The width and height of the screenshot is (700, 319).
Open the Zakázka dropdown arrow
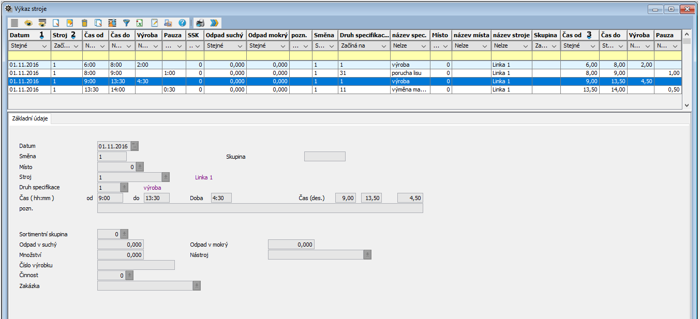(196, 286)
